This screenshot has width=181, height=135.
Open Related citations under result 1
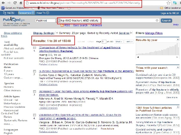click(48, 64)
